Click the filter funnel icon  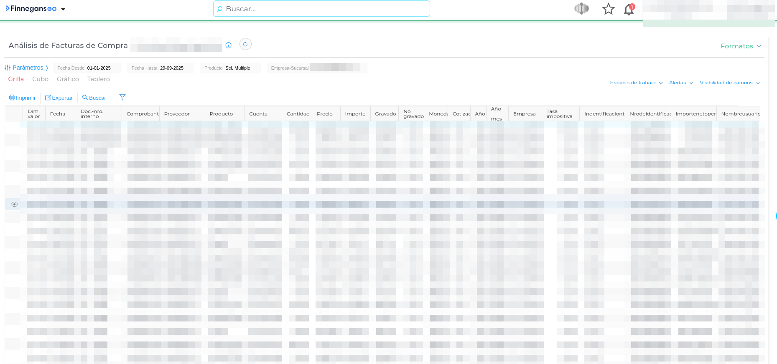coord(122,98)
